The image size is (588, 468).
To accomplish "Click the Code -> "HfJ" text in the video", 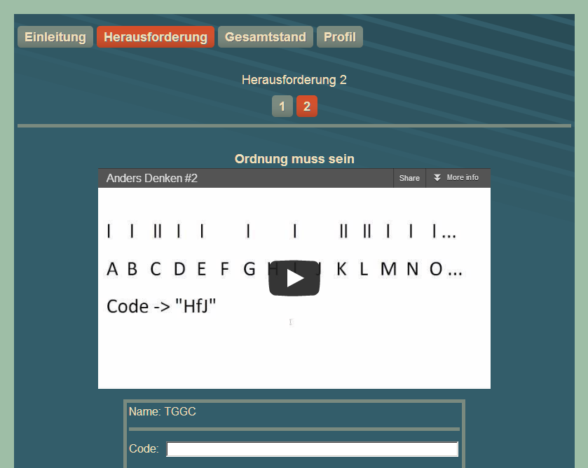I will click(161, 306).
